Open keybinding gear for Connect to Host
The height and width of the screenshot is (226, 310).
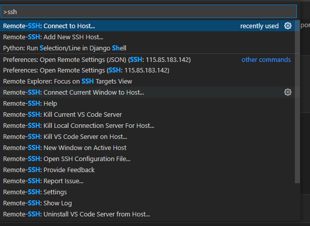pyautogui.click(x=288, y=26)
